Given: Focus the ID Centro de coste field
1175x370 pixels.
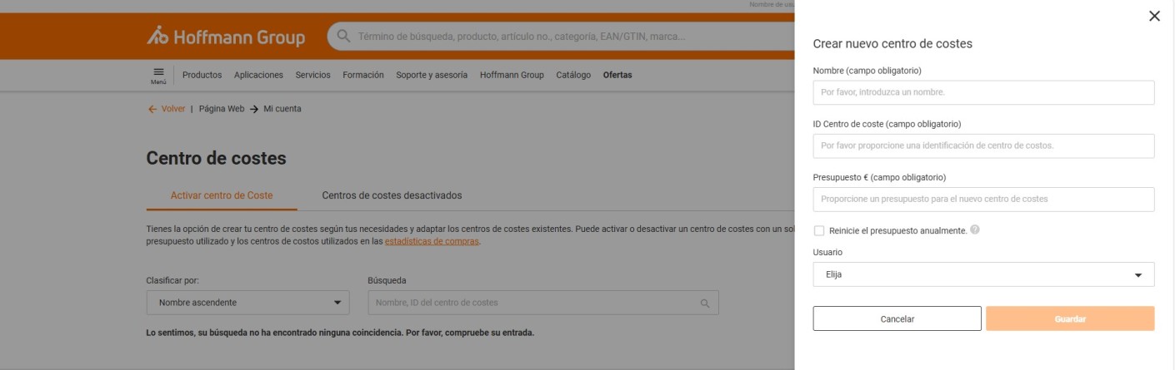Looking at the screenshot, I should click(x=983, y=146).
